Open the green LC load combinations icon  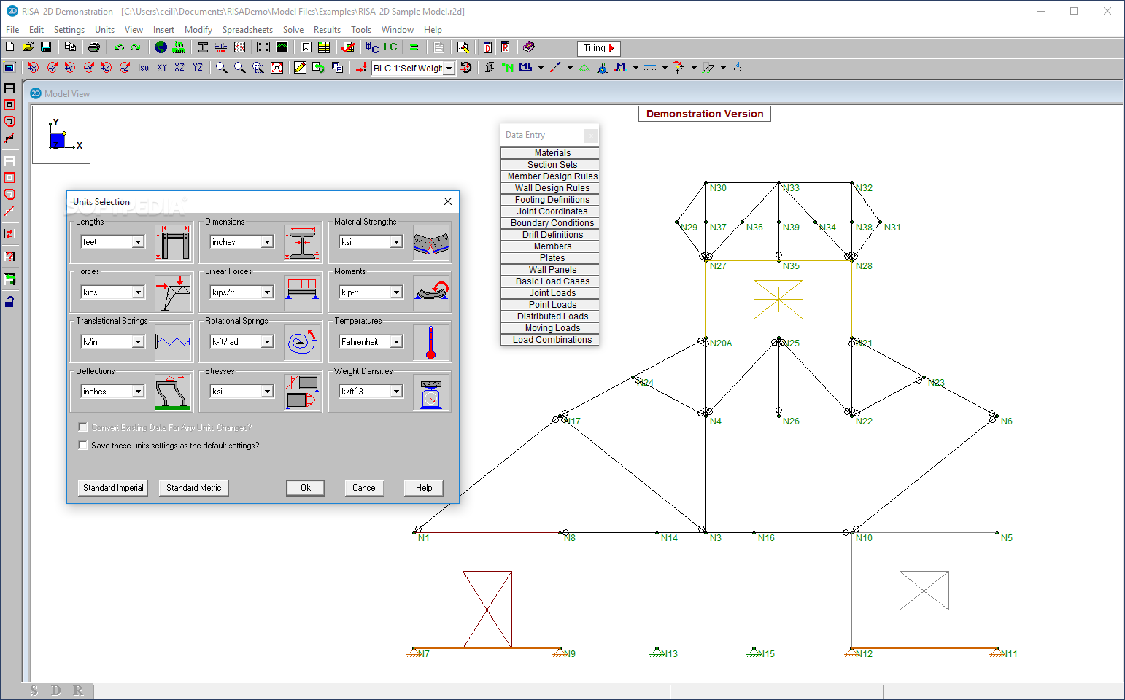[x=390, y=47]
